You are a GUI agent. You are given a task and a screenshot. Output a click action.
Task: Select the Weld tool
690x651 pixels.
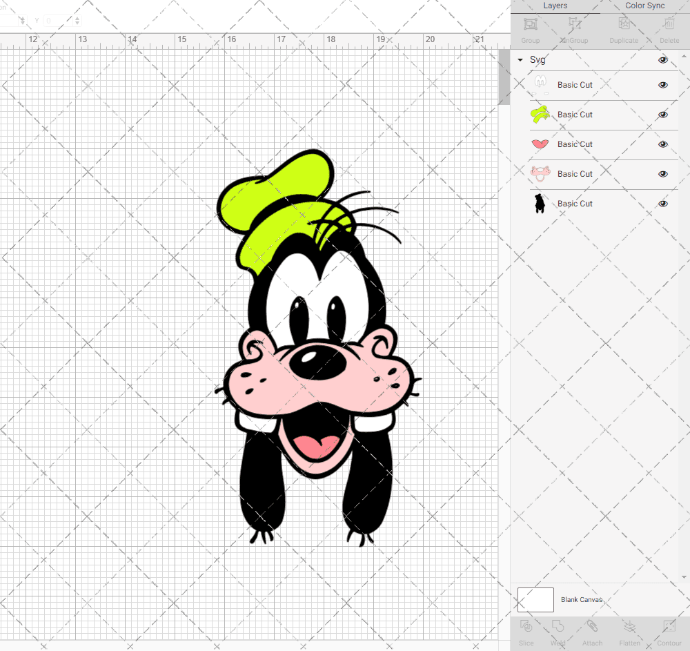pos(558,626)
